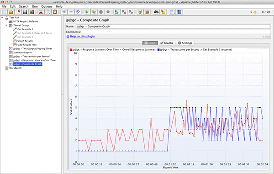Shut down test gracefully icon
Viewport: 274px width, 174px height.
click(x=108, y=12)
